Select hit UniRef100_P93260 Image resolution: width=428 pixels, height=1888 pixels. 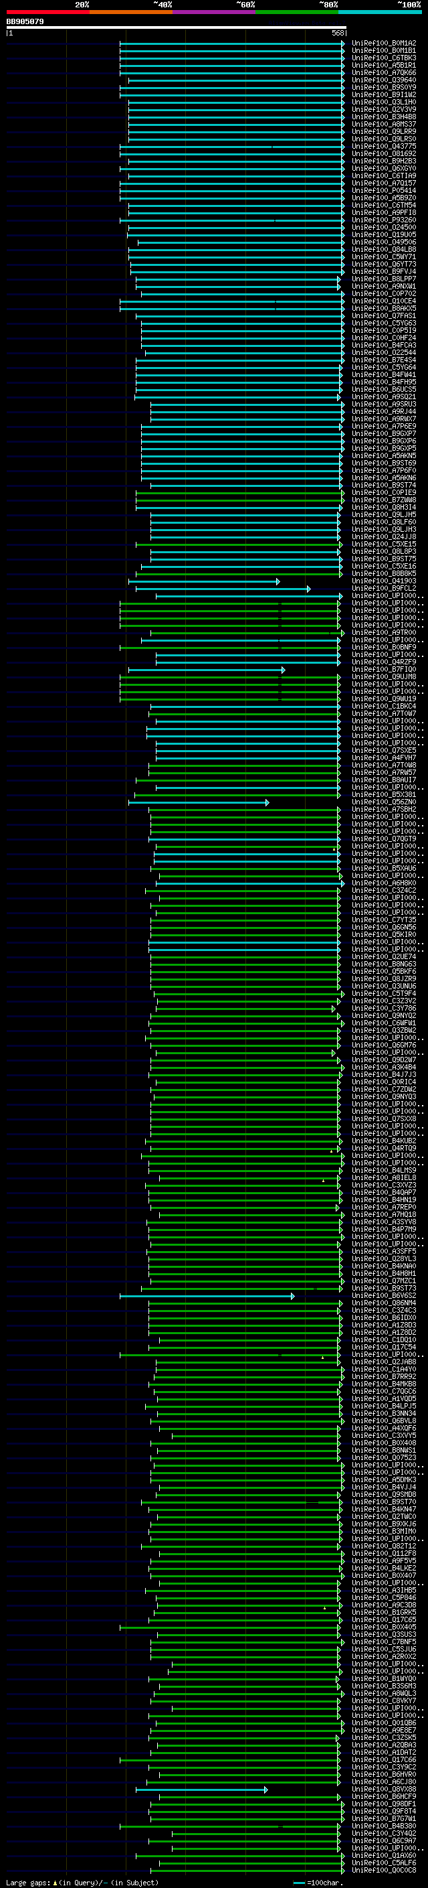[x=384, y=220]
